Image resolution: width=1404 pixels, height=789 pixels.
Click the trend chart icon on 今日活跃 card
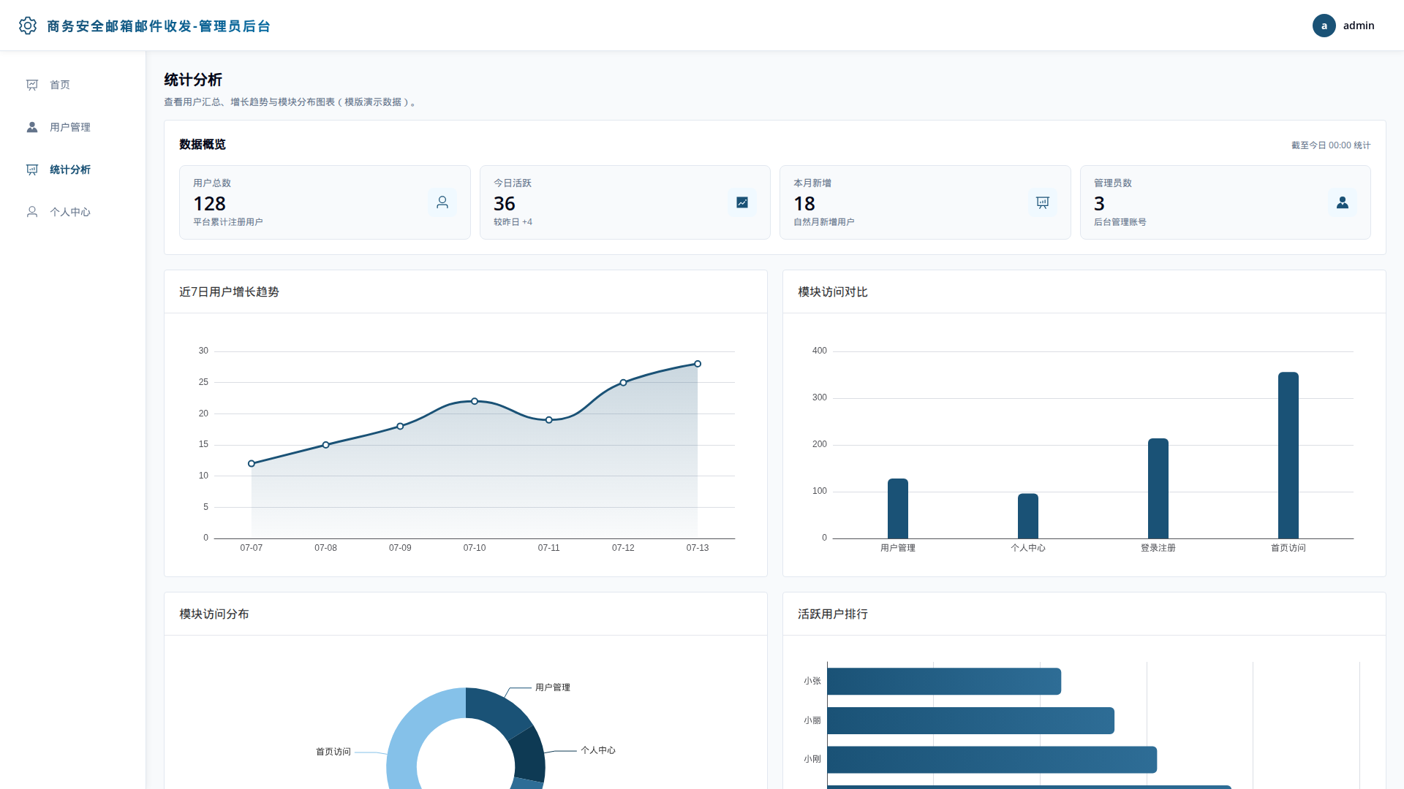(742, 202)
